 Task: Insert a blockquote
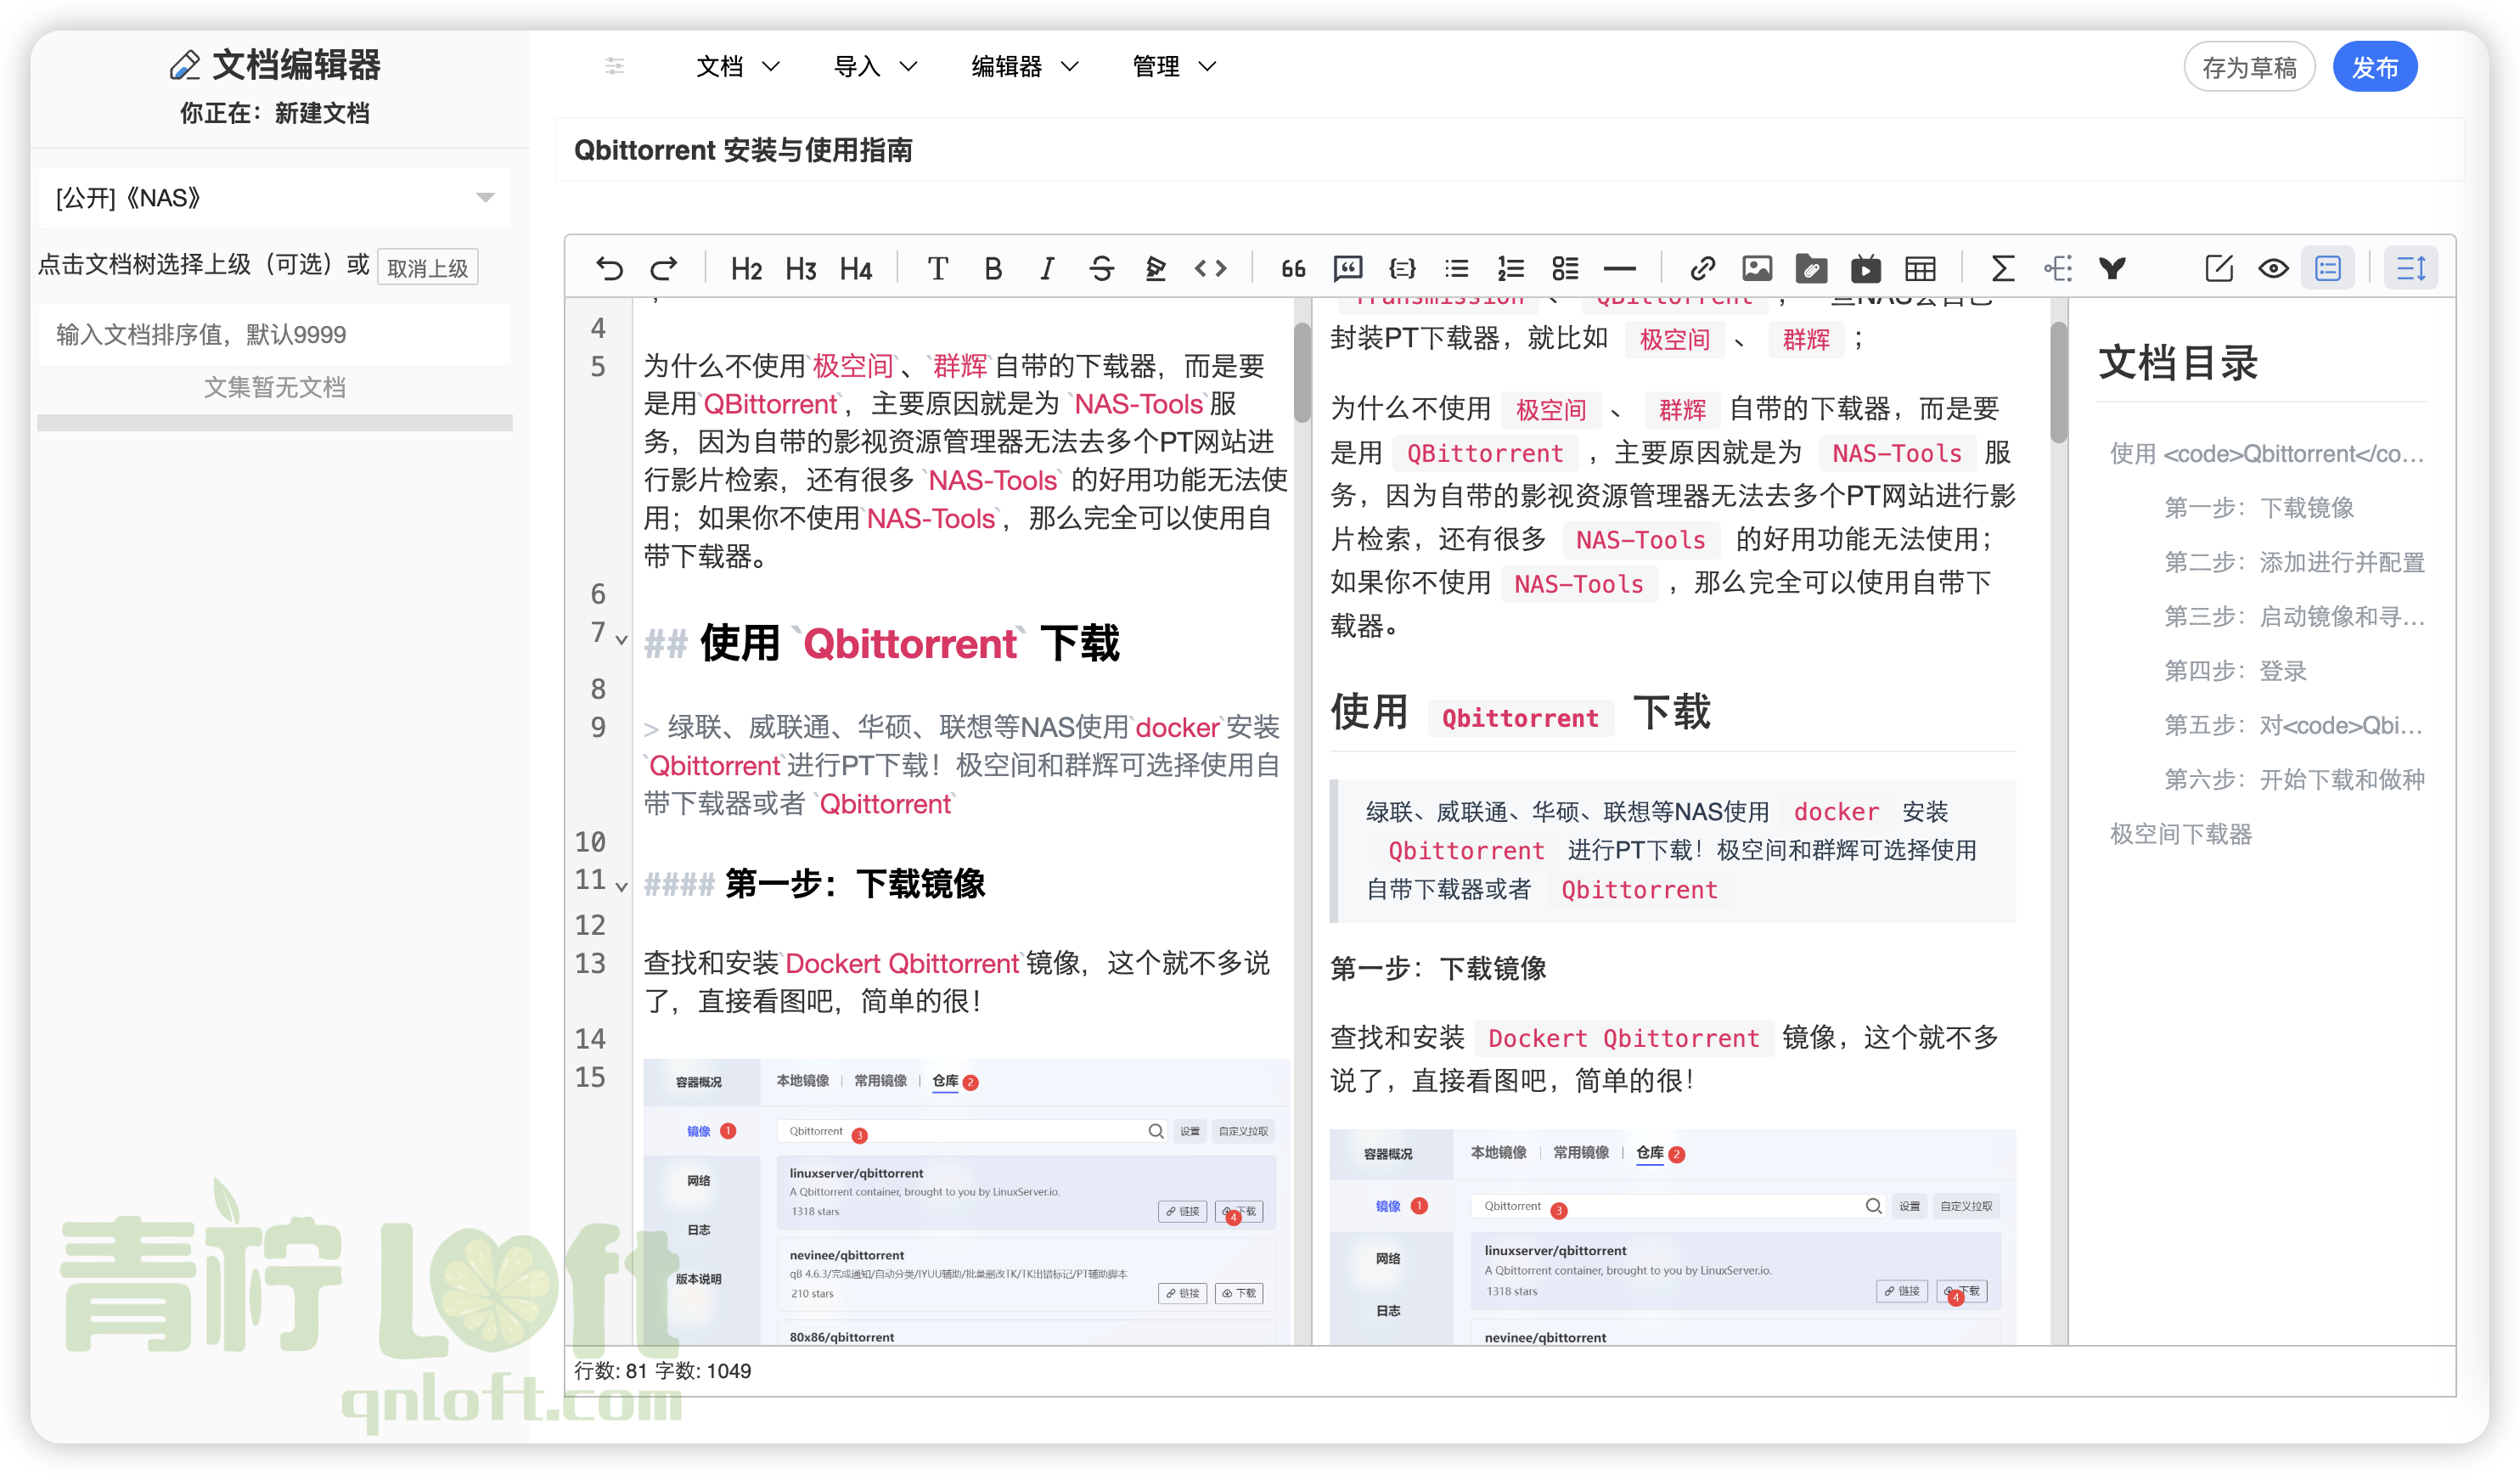coord(1293,268)
